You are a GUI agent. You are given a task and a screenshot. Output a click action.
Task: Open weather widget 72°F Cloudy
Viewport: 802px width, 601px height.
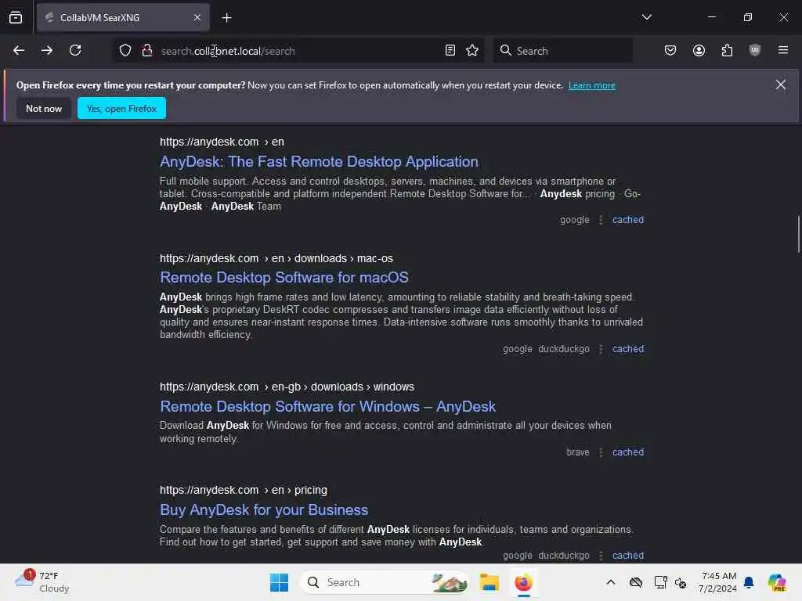click(x=42, y=582)
